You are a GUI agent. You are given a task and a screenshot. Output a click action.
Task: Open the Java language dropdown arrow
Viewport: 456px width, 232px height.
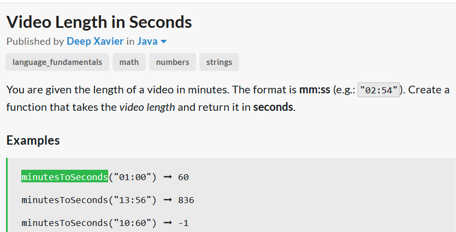pos(164,42)
